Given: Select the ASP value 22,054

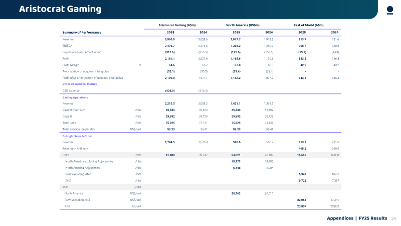Looking at the screenshot, I should click(x=302, y=200).
